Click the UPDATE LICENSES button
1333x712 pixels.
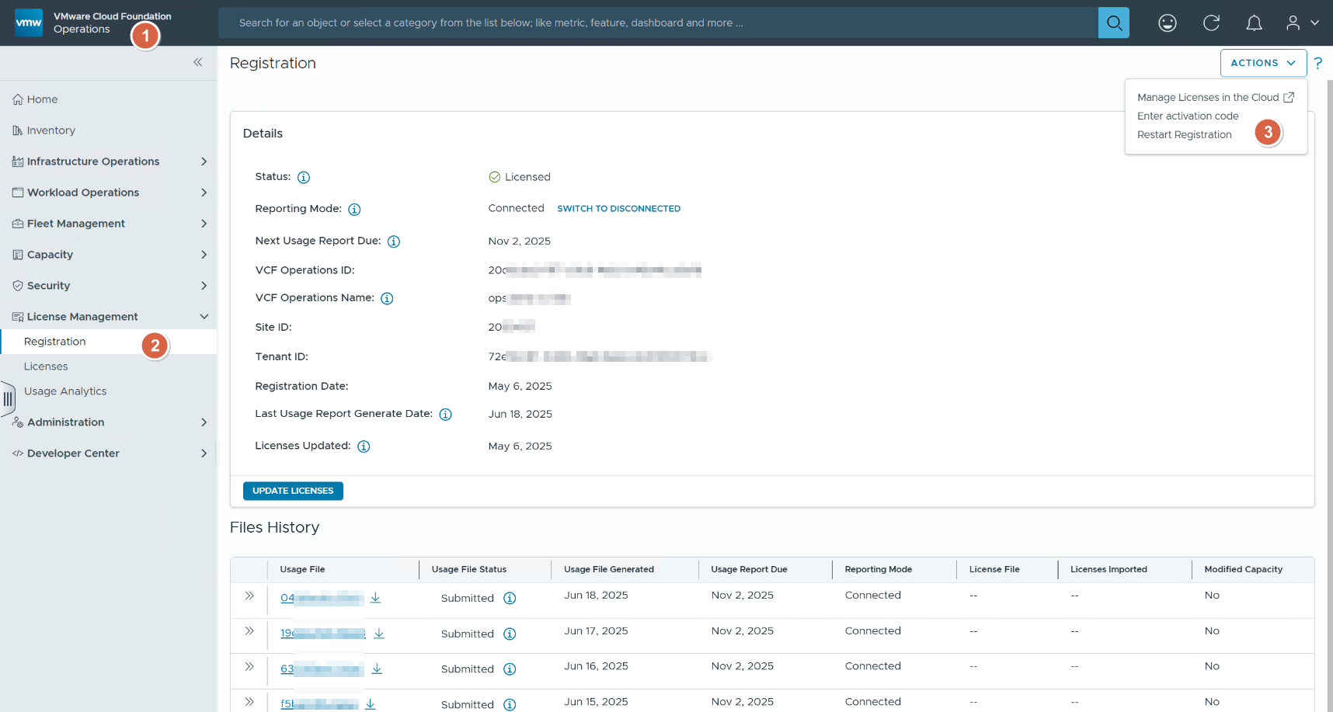(293, 491)
